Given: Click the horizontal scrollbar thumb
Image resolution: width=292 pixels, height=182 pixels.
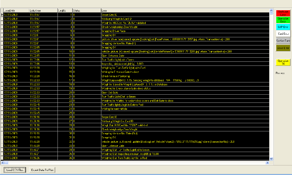Looking at the screenshot, I should (x=6, y=163).
